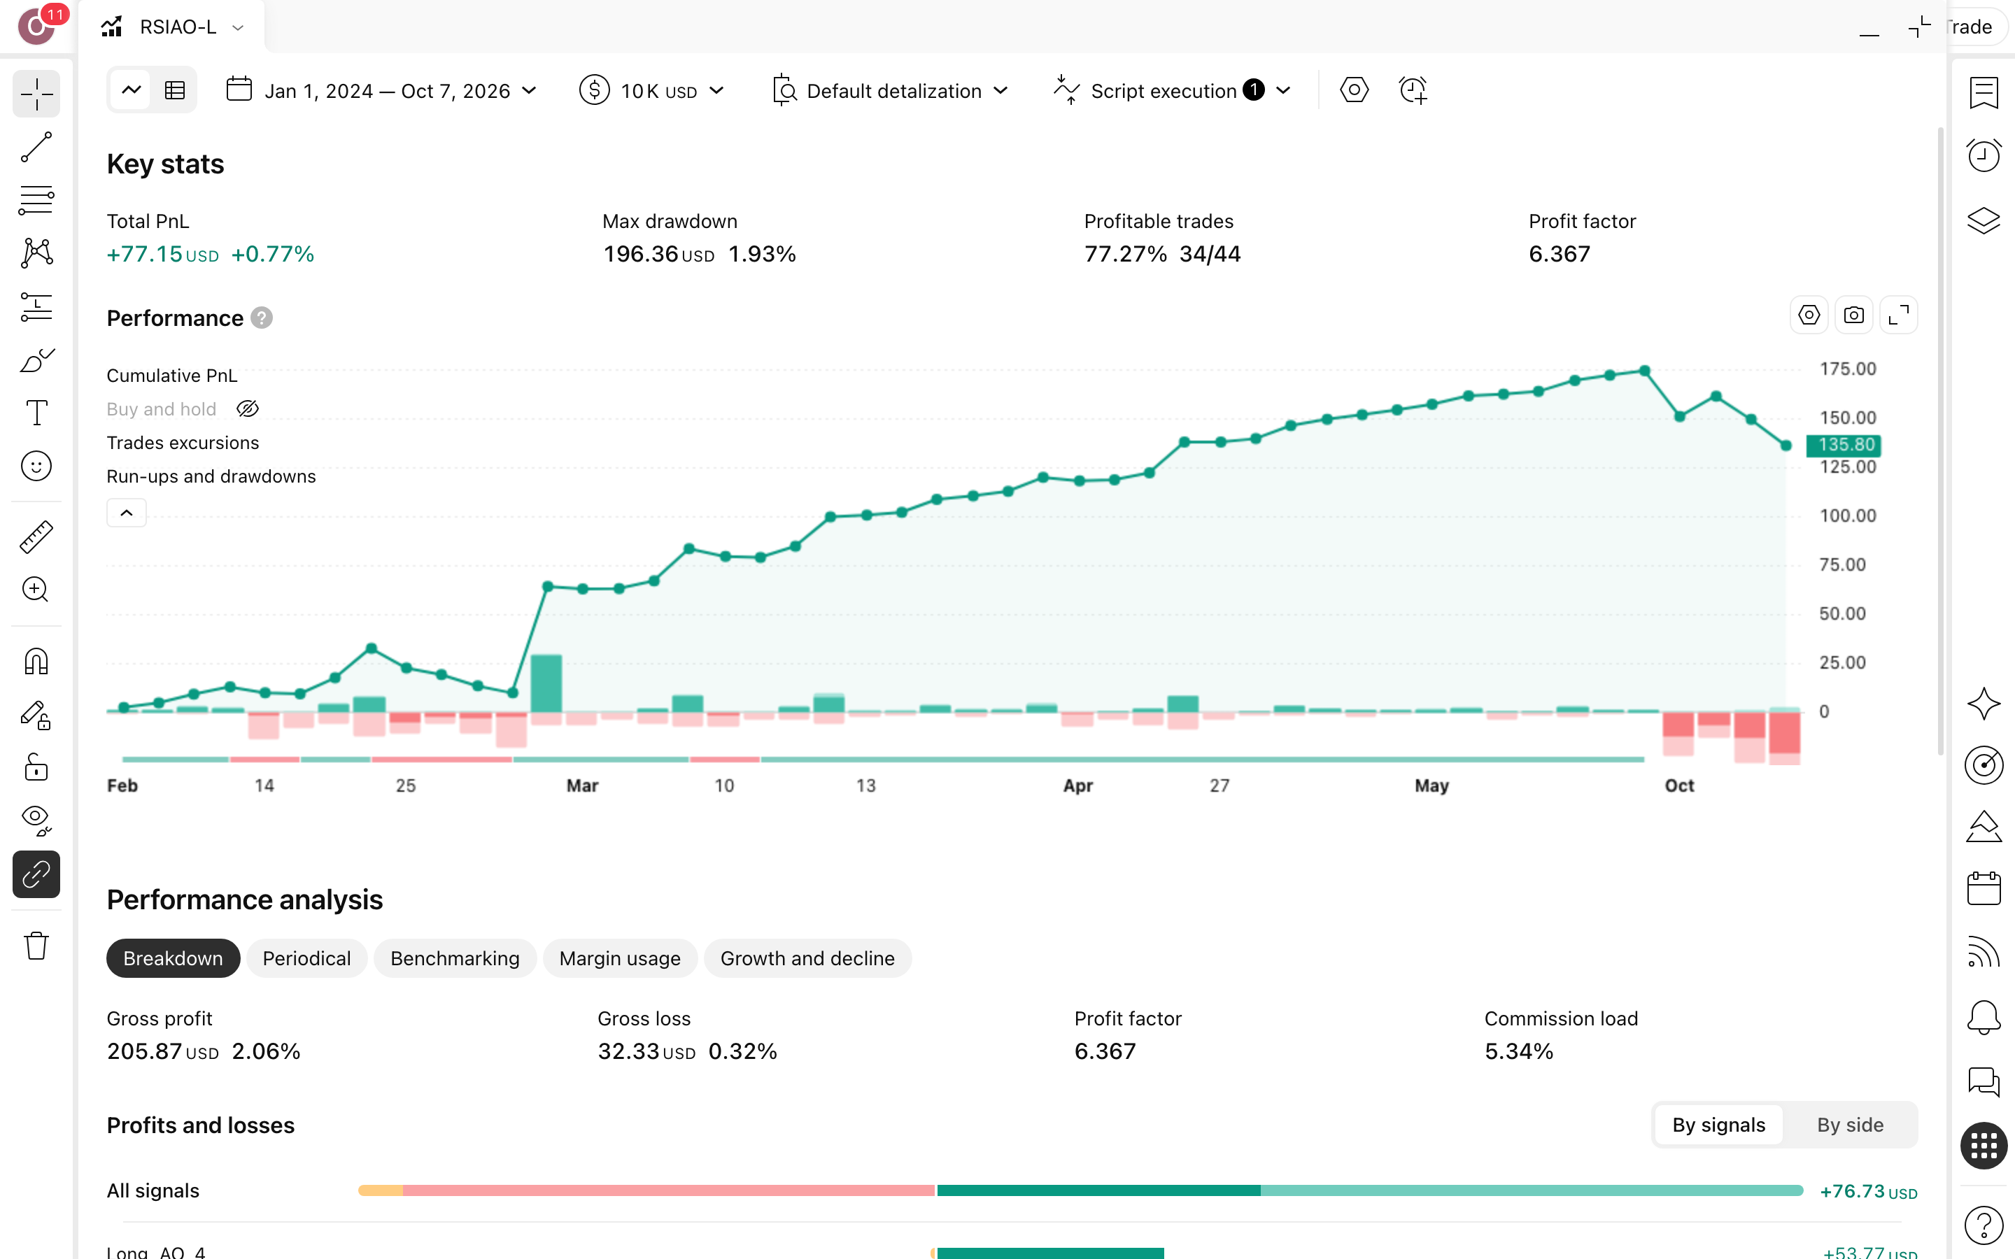Viewport: 2015px width, 1259px height.
Task: Delete drawings with the trash icon
Action: click(36, 946)
